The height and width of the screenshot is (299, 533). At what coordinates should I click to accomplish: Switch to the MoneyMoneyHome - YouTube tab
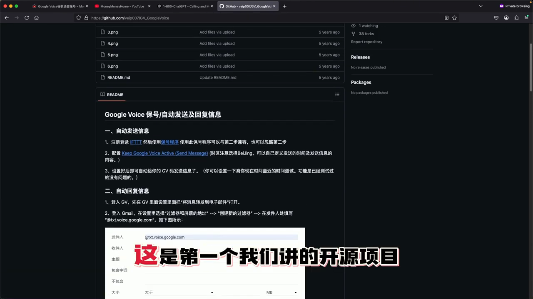pos(122,6)
